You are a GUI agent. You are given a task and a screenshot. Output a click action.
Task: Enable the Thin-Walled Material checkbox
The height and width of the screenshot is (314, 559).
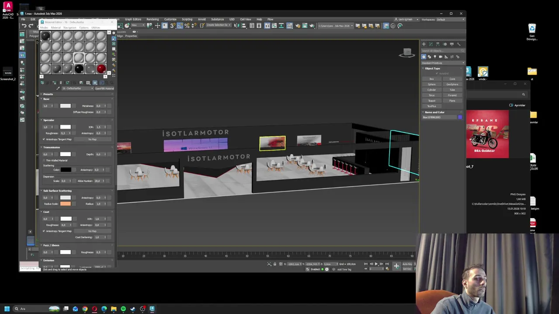pos(44,160)
